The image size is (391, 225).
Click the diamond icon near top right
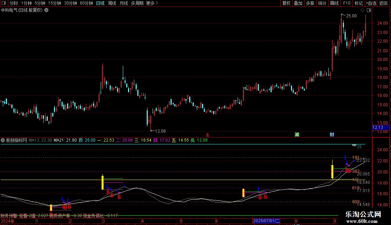pos(362,10)
